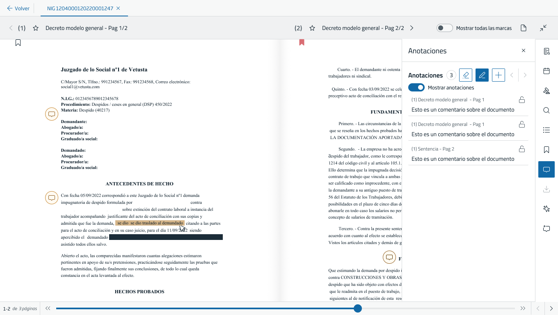Click the red bookmark on page 2

pos(302,42)
